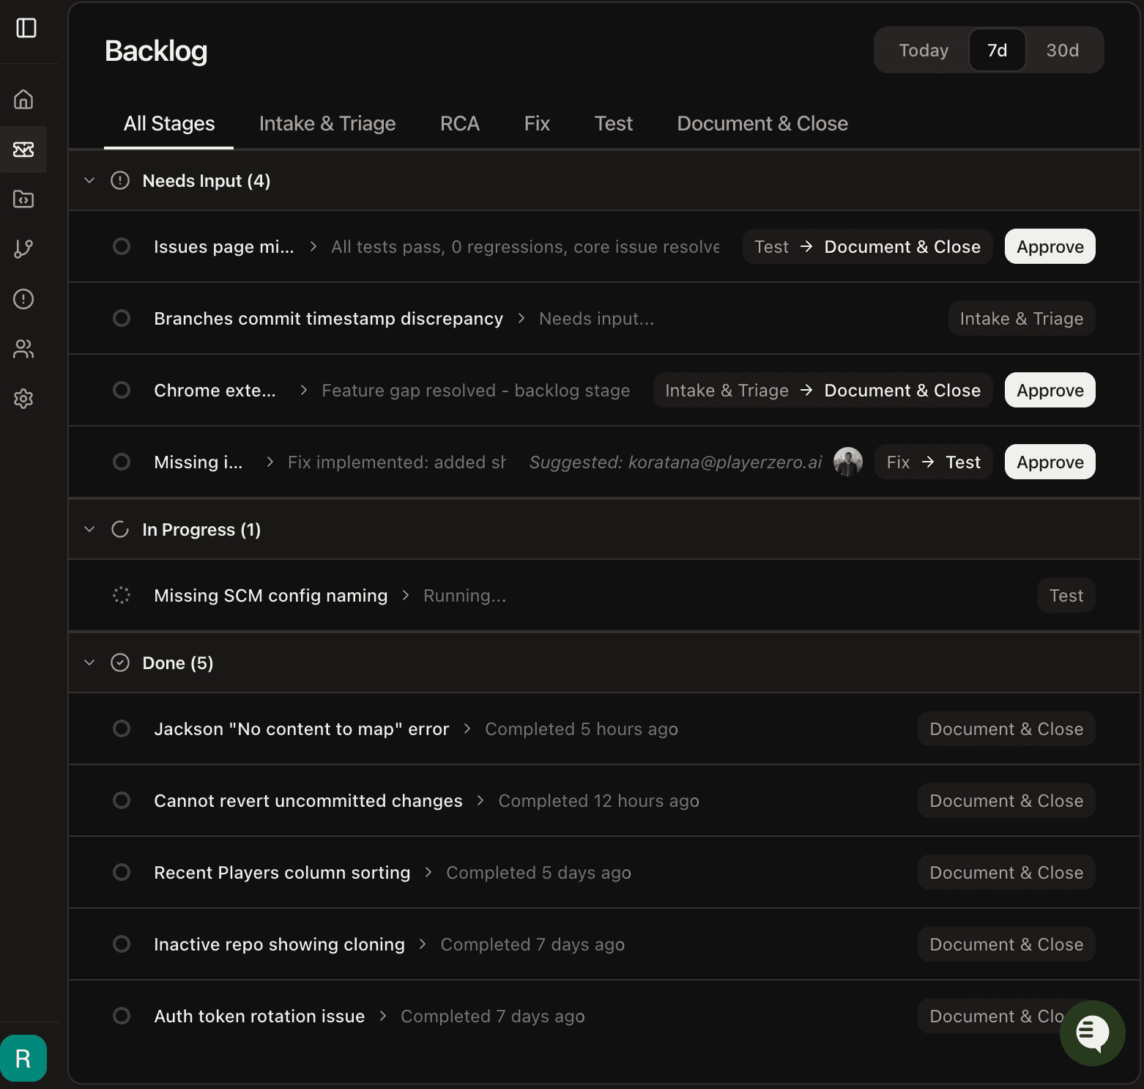Open the alert issues icon in sidebar
Viewport: 1144px width, 1089px height.
(x=23, y=299)
